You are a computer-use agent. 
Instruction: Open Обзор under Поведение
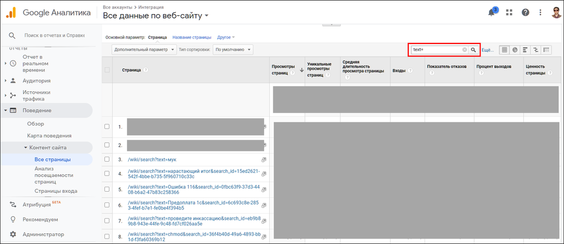click(36, 124)
